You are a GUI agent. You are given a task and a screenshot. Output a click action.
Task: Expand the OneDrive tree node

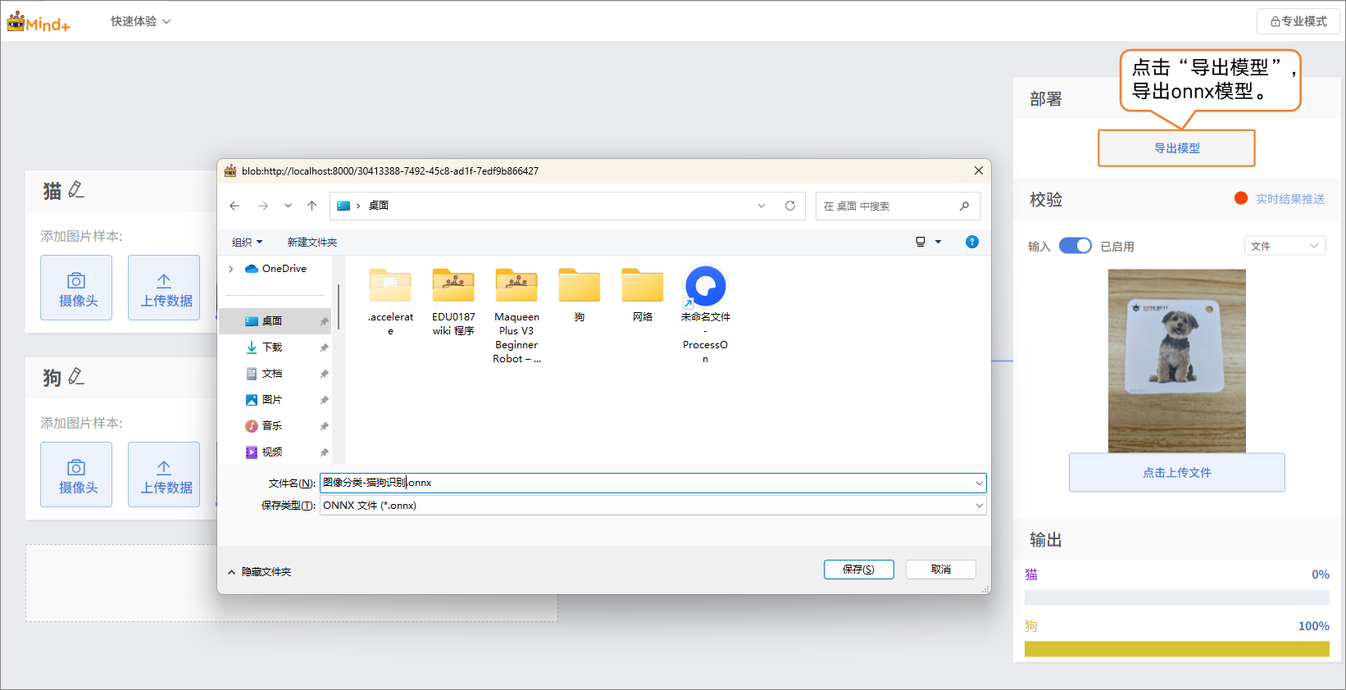click(x=231, y=269)
